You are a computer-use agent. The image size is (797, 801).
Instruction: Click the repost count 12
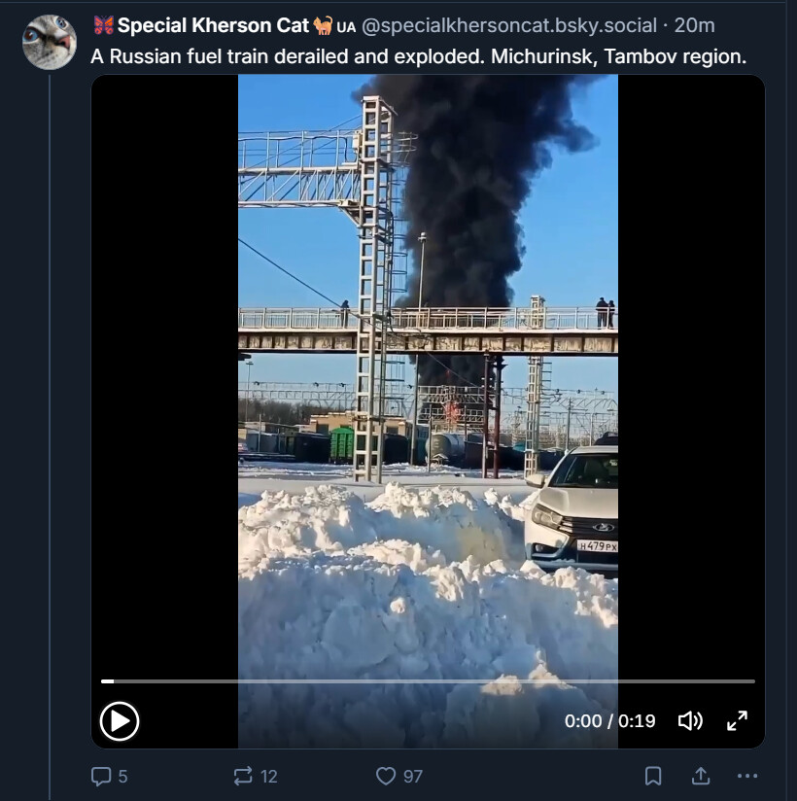(269, 776)
